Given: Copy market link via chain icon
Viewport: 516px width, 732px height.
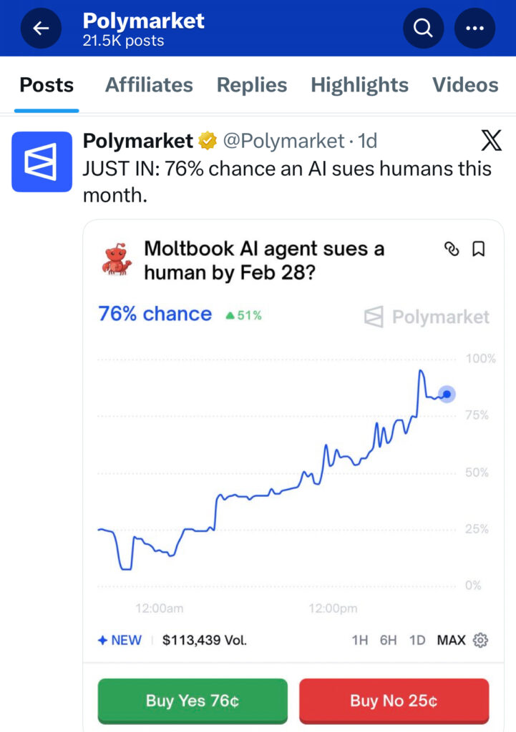Looking at the screenshot, I should point(452,249).
